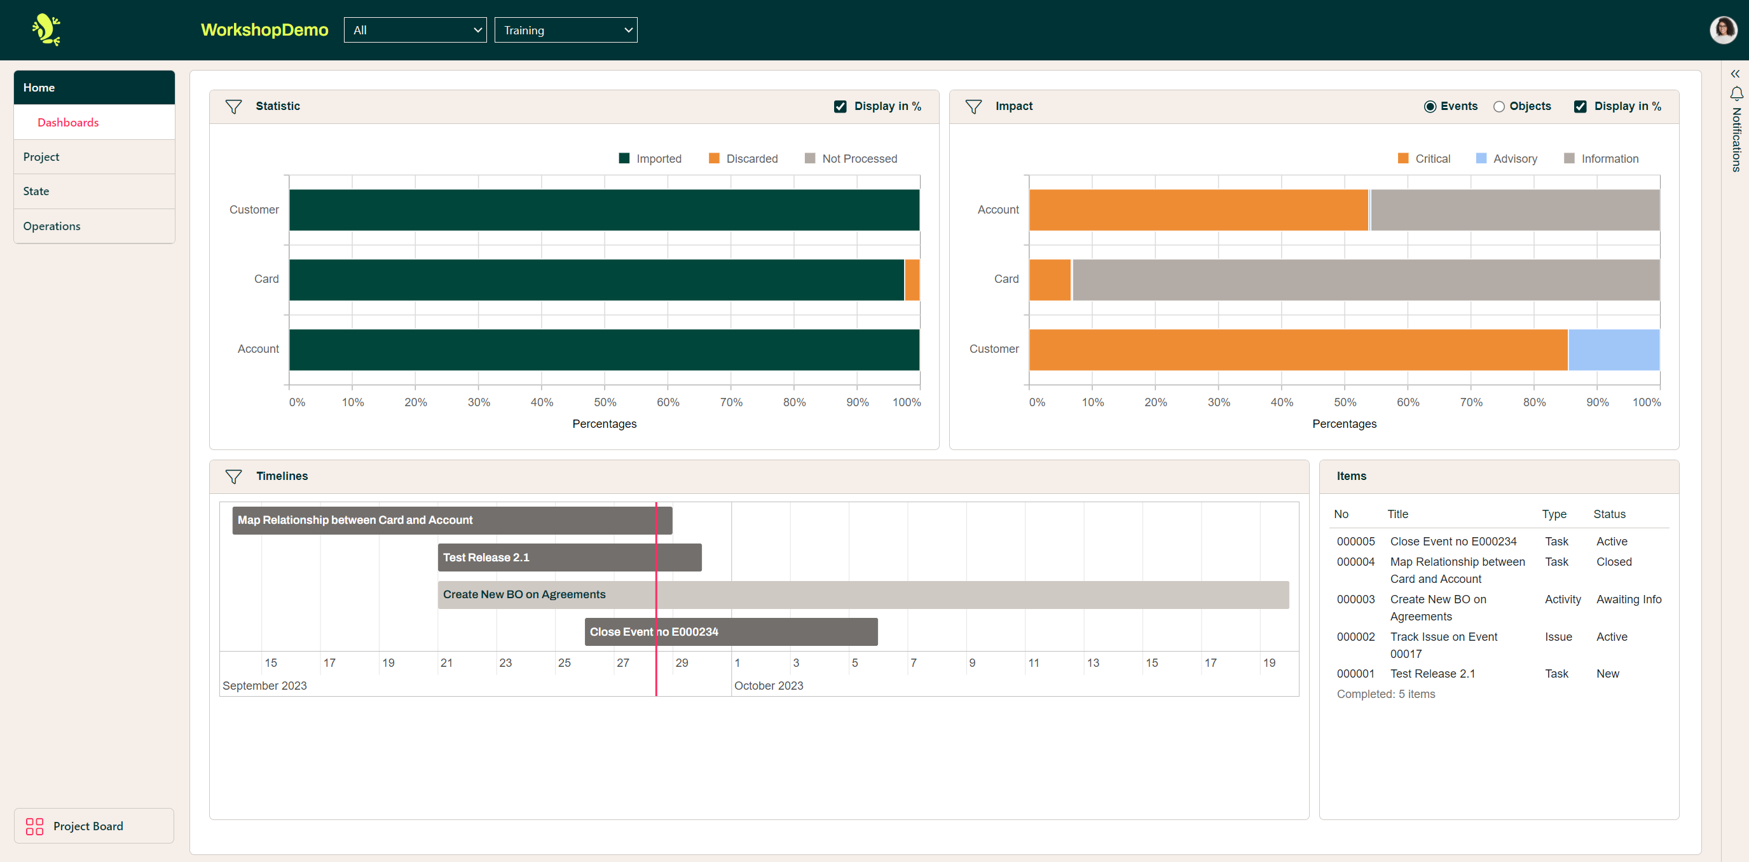1749x862 pixels.
Task: Toggle Display in % in Impact panel
Action: coord(1580,107)
